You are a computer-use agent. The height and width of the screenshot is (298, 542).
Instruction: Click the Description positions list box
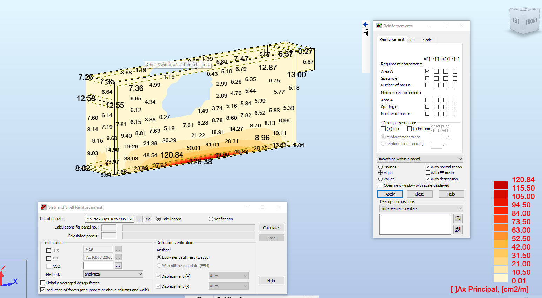pos(415,224)
